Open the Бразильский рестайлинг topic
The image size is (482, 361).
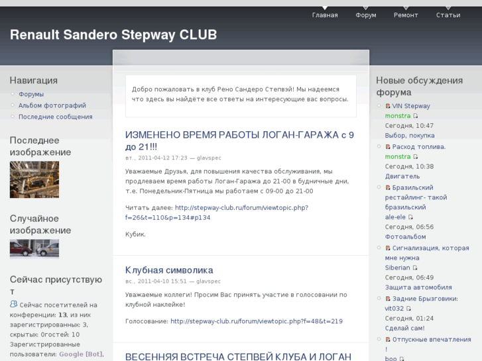coord(416,197)
